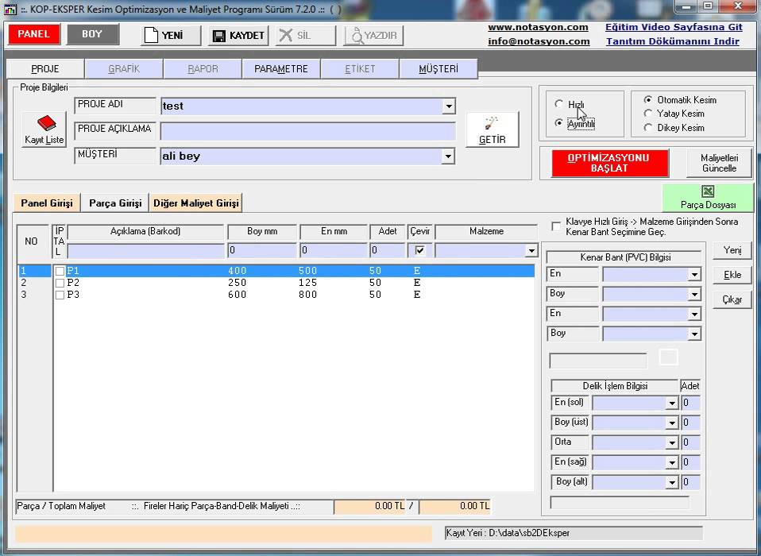Open the Orta hole dropdown
The width and height of the screenshot is (761, 556).
click(672, 443)
